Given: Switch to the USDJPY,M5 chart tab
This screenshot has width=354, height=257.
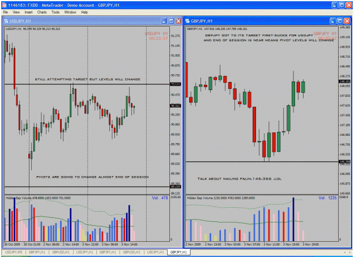Looking at the screenshot, I should click(14, 252).
